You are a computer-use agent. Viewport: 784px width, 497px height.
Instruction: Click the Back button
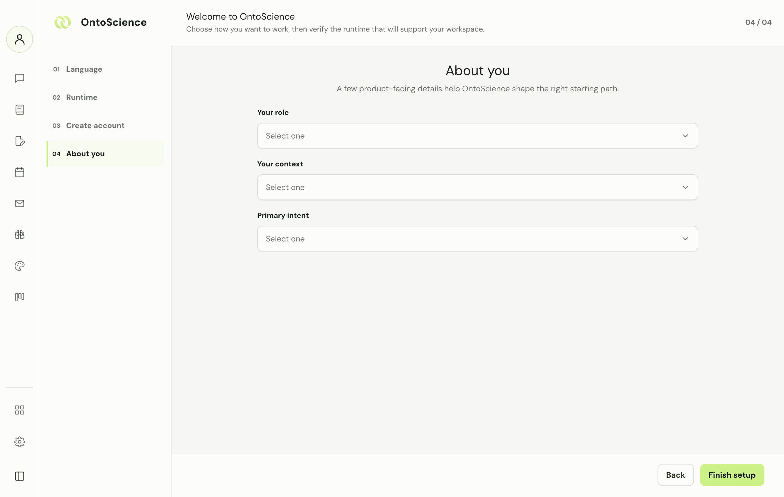(x=675, y=475)
